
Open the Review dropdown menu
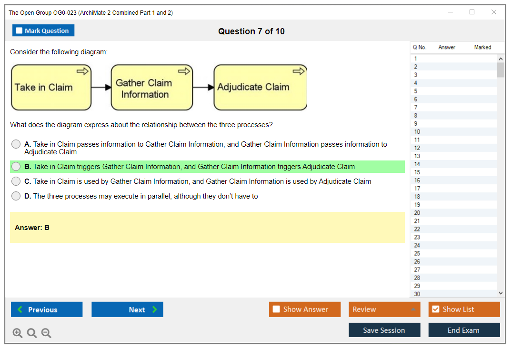384,310
